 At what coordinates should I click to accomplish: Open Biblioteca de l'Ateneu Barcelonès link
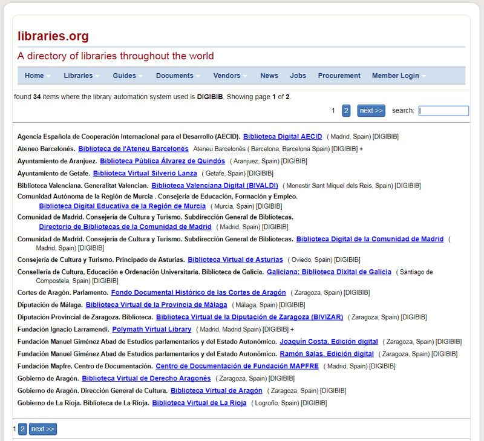point(133,149)
